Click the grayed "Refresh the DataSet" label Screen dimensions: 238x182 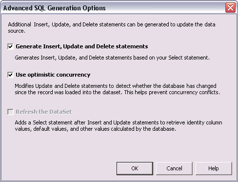44,112
